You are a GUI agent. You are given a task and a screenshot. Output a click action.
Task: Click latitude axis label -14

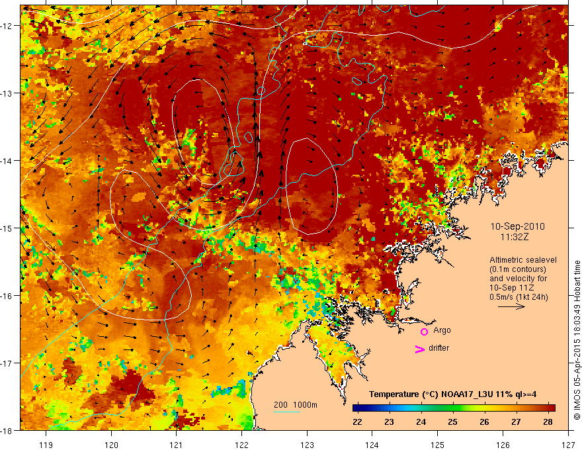pos(7,161)
